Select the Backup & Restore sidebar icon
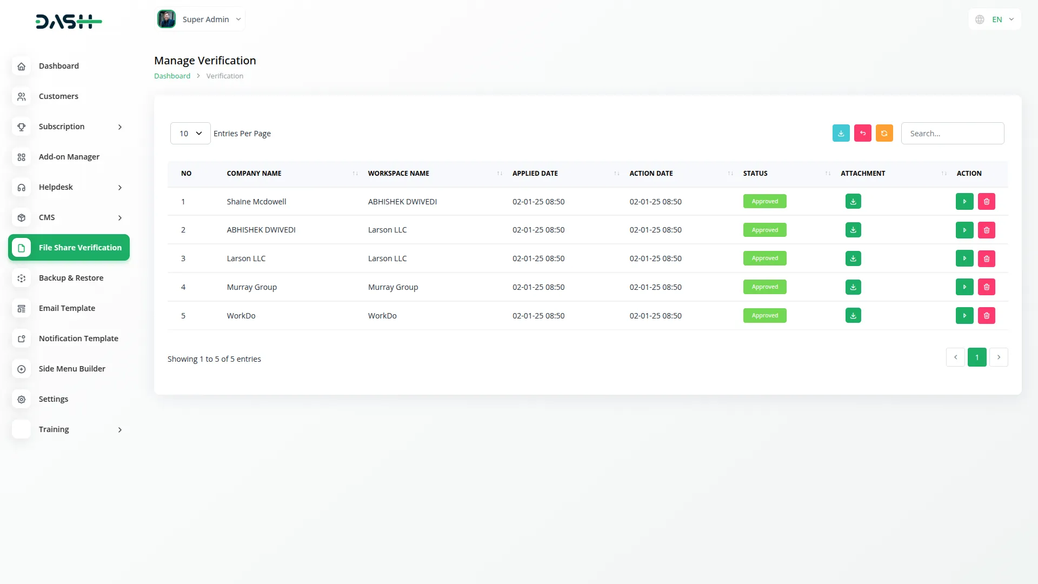The image size is (1038, 584). coord(21,278)
